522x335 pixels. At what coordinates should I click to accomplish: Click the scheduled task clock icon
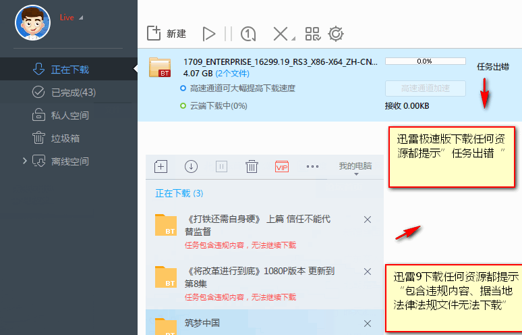coord(248,34)
